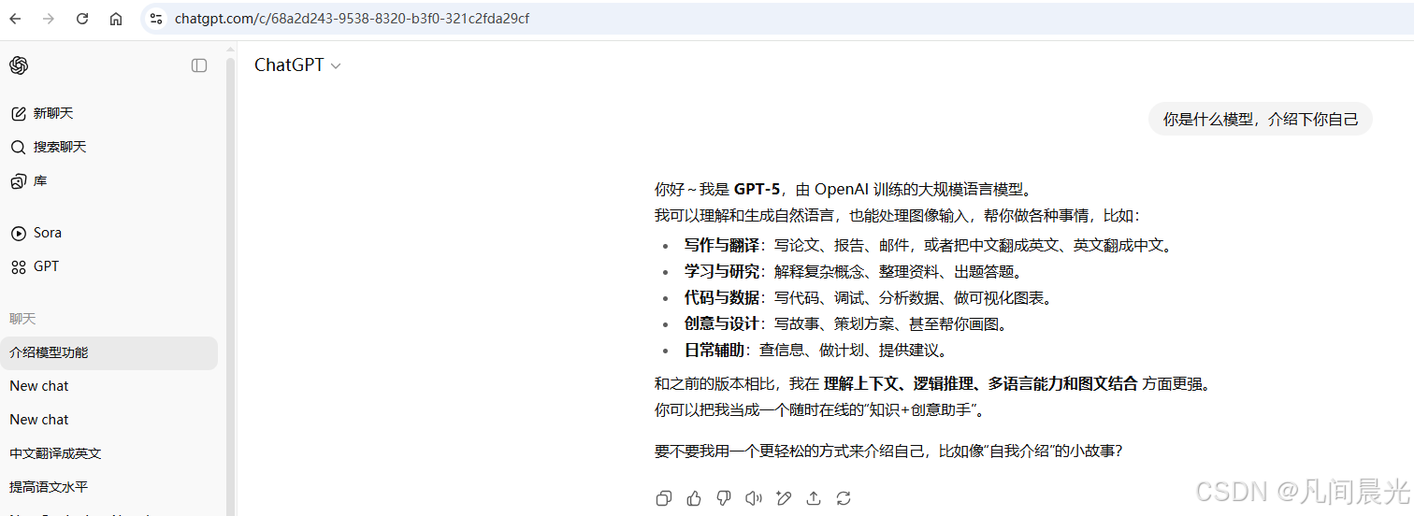Click the bold GPT-5 text in the reply

[757, 190]
